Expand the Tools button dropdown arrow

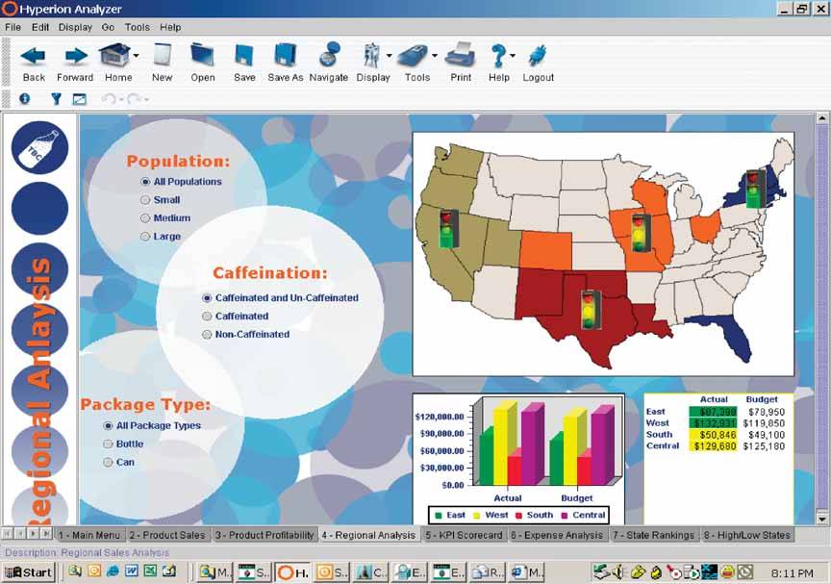coord(435,55)
